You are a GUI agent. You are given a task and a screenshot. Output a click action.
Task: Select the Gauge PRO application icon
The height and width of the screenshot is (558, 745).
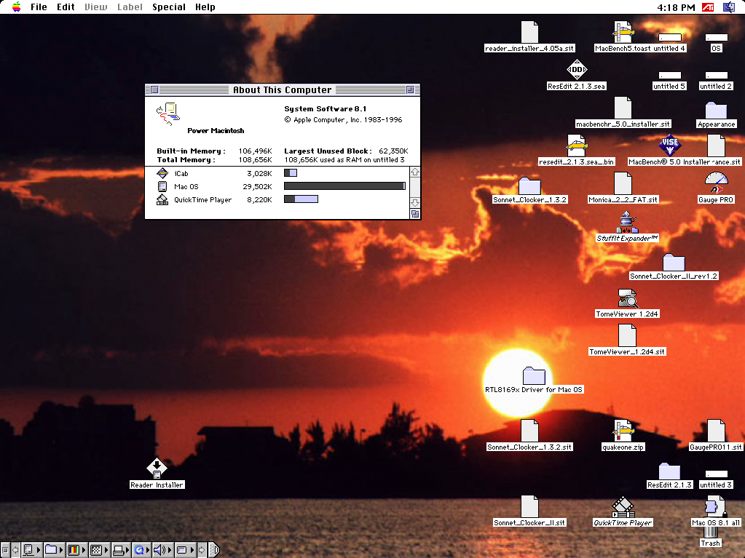(716, 183)
